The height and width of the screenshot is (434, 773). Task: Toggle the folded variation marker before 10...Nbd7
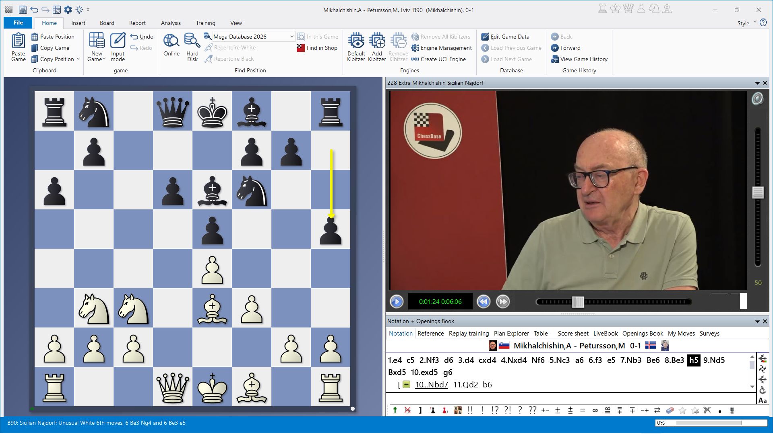click(x=406, y=385)
